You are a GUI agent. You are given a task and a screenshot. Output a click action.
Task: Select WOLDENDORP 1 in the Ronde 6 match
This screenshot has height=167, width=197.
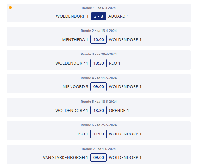click(125, 134)
